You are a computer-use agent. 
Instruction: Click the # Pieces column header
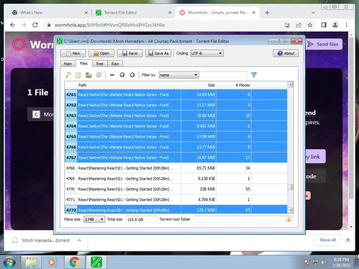pos(233,85)
